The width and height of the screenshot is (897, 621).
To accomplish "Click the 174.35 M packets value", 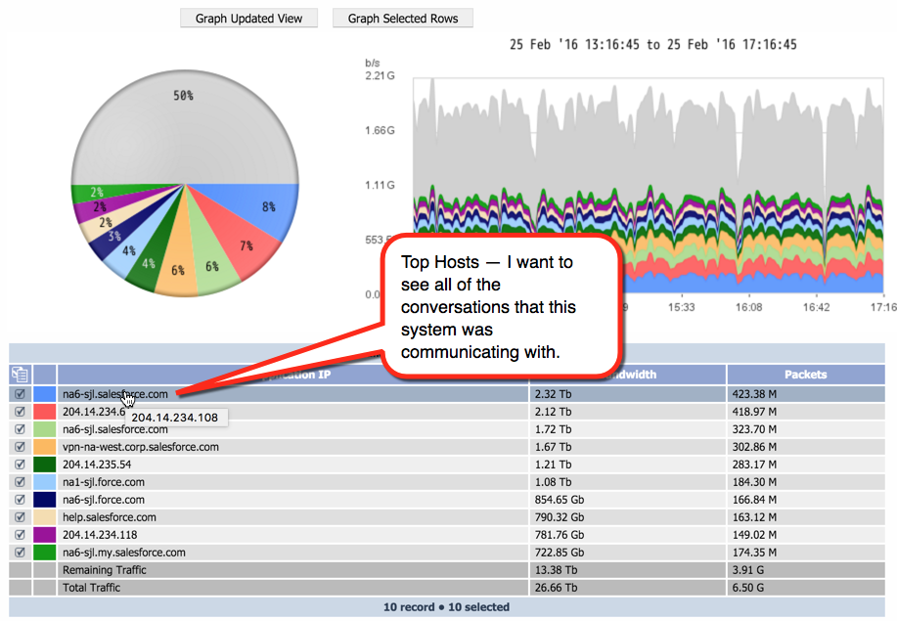I will 754,553.
